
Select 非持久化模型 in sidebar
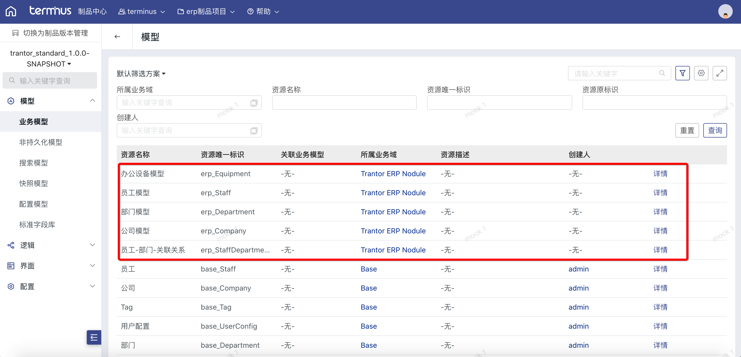coord(41,142)
